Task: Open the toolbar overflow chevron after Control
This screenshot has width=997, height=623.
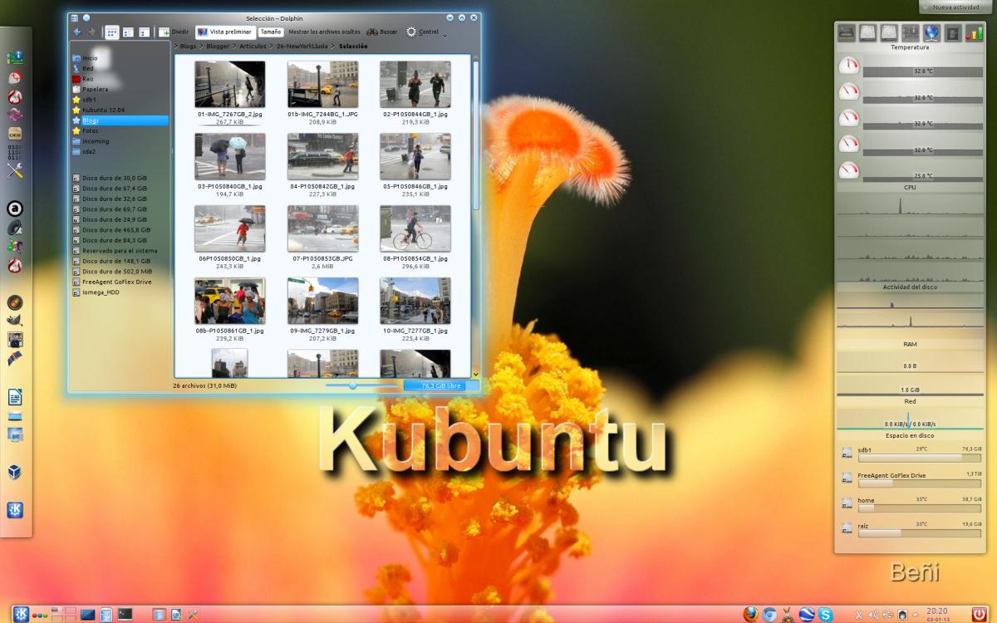Action: (x=444, y=35)
